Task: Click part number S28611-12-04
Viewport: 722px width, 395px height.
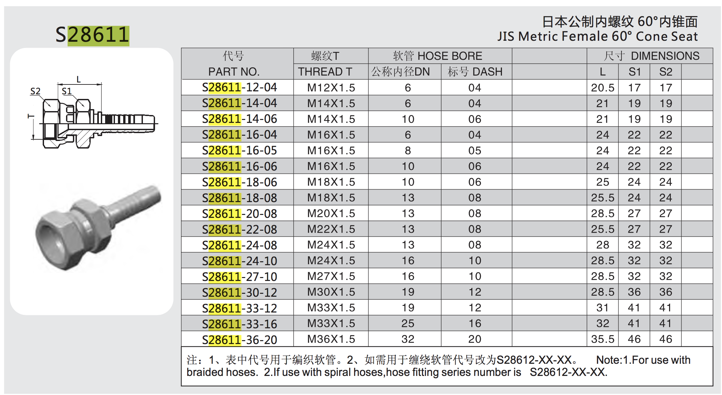Action: click(x=239, y=87)
